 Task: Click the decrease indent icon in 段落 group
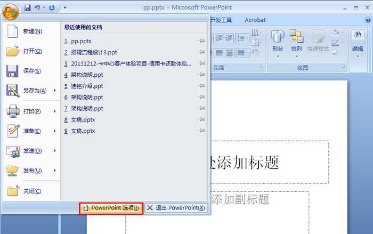point(219,38)
